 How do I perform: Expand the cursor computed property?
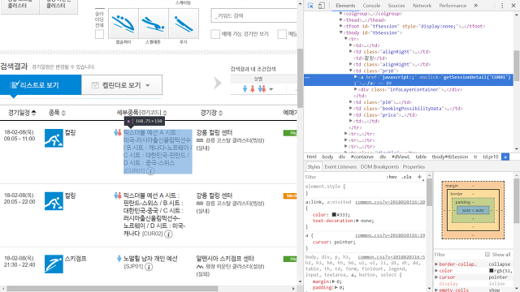pos(437,277)
